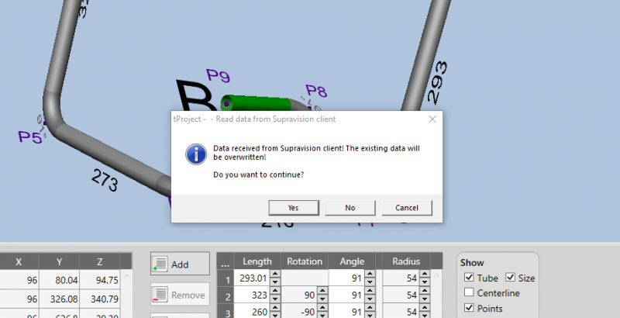Decrease the row 1 Length stepper
The width and height of the screenshot is (620, 318).
[x=275, y=282]
